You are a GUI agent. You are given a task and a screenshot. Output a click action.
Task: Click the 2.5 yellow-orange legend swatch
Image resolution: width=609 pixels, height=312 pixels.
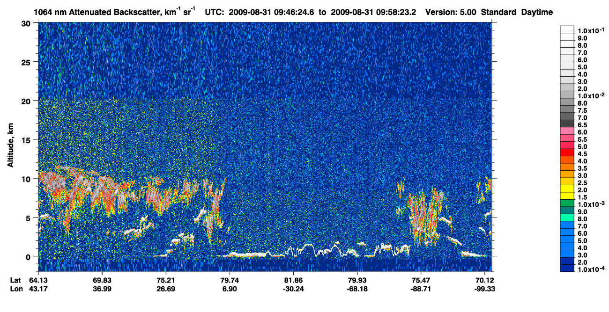(567, 181)
